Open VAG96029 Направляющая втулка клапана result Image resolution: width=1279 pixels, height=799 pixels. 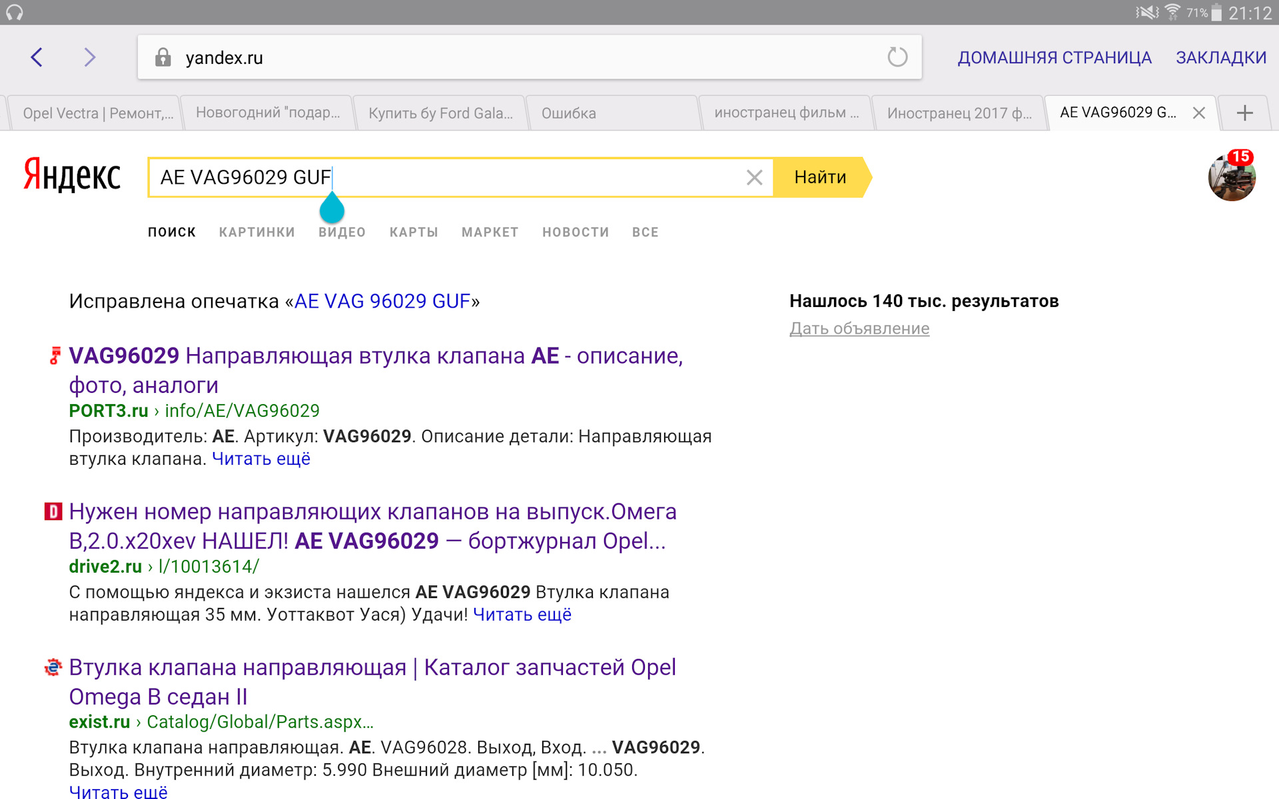(376, 370)
